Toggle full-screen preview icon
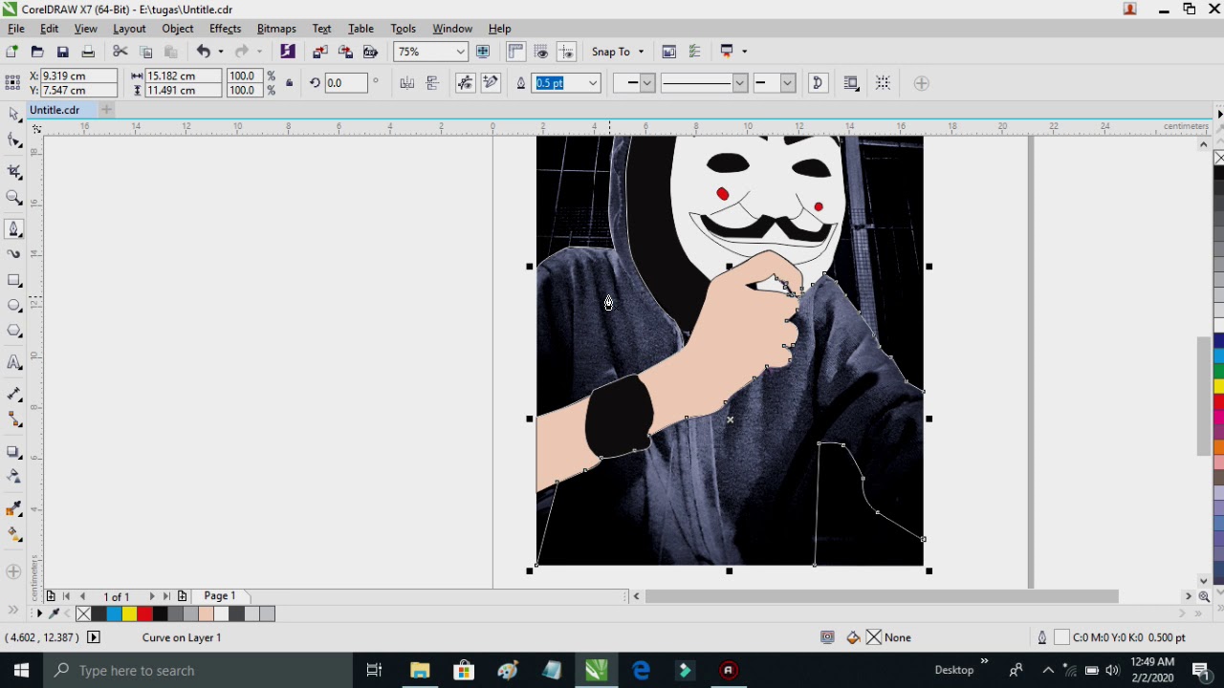This screenshot has width=1224, height=688. [483, 52]
